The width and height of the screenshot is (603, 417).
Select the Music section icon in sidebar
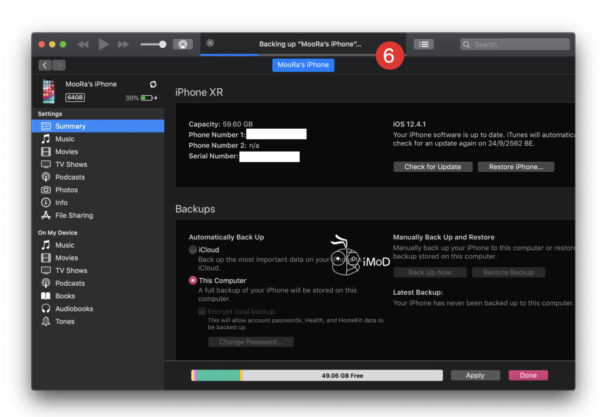pyautogui.click(x=46, y=139)
